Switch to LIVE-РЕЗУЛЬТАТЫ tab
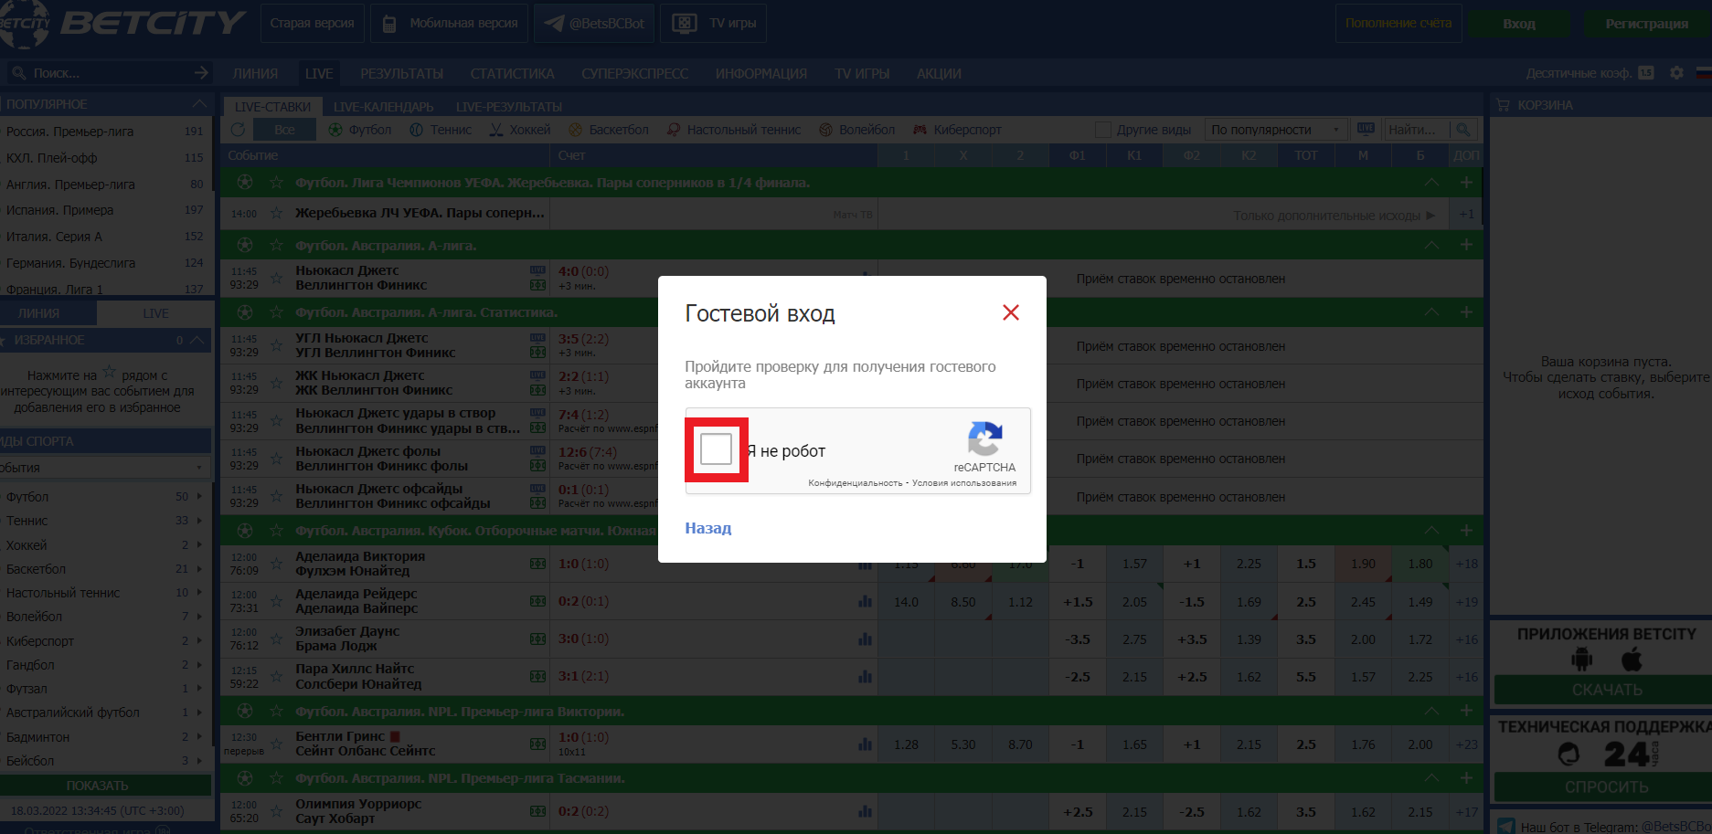Image resolution: width=1712 pixels, height=834 pixels. [509, 107]
